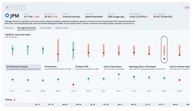Open the Options Chain tab
193x111 pixels.
click(x=62, y=28)
